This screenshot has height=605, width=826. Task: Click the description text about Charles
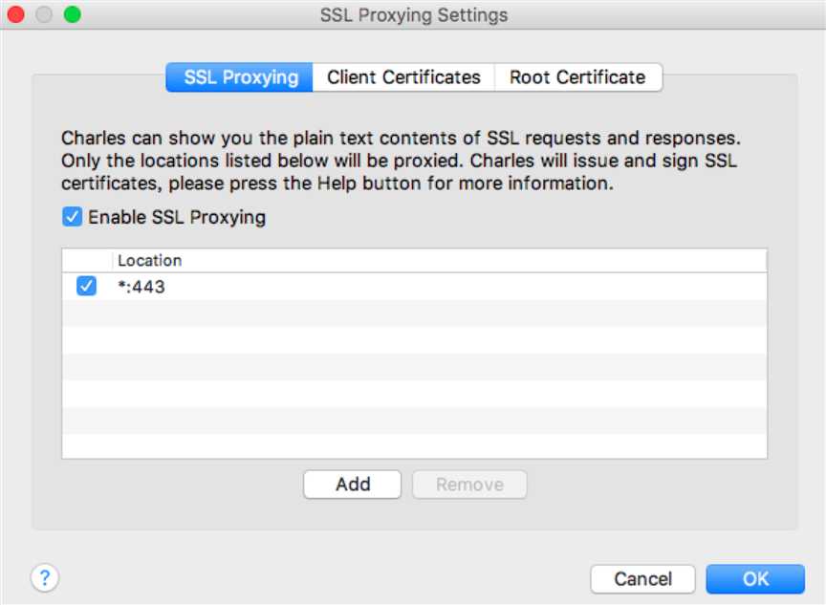click(401, 161)
